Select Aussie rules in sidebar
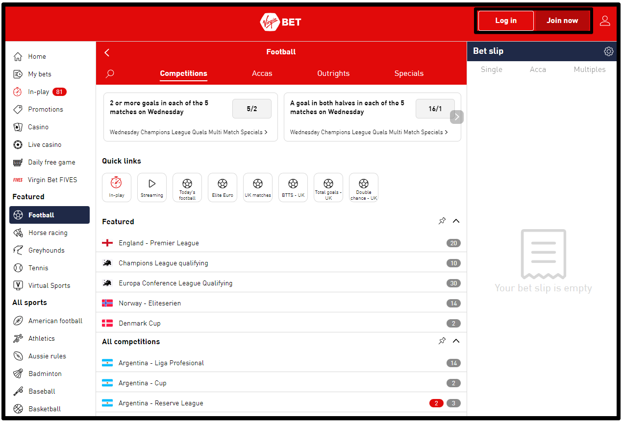Image resolution: width=623 pixels, height=422 pixels. point(50,356)
